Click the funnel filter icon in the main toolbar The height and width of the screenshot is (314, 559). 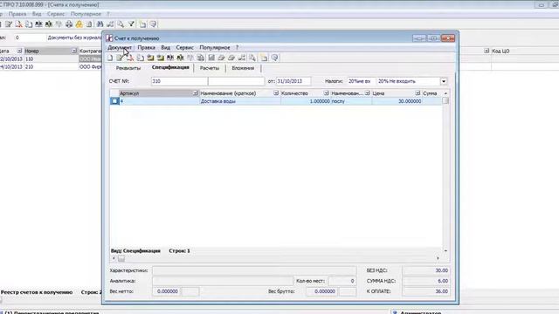pyautogui.click(x=131, y=24)
